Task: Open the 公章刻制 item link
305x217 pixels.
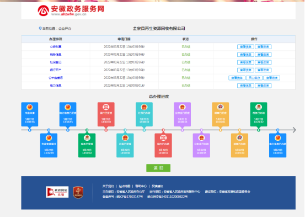Action: coord(56,47)
